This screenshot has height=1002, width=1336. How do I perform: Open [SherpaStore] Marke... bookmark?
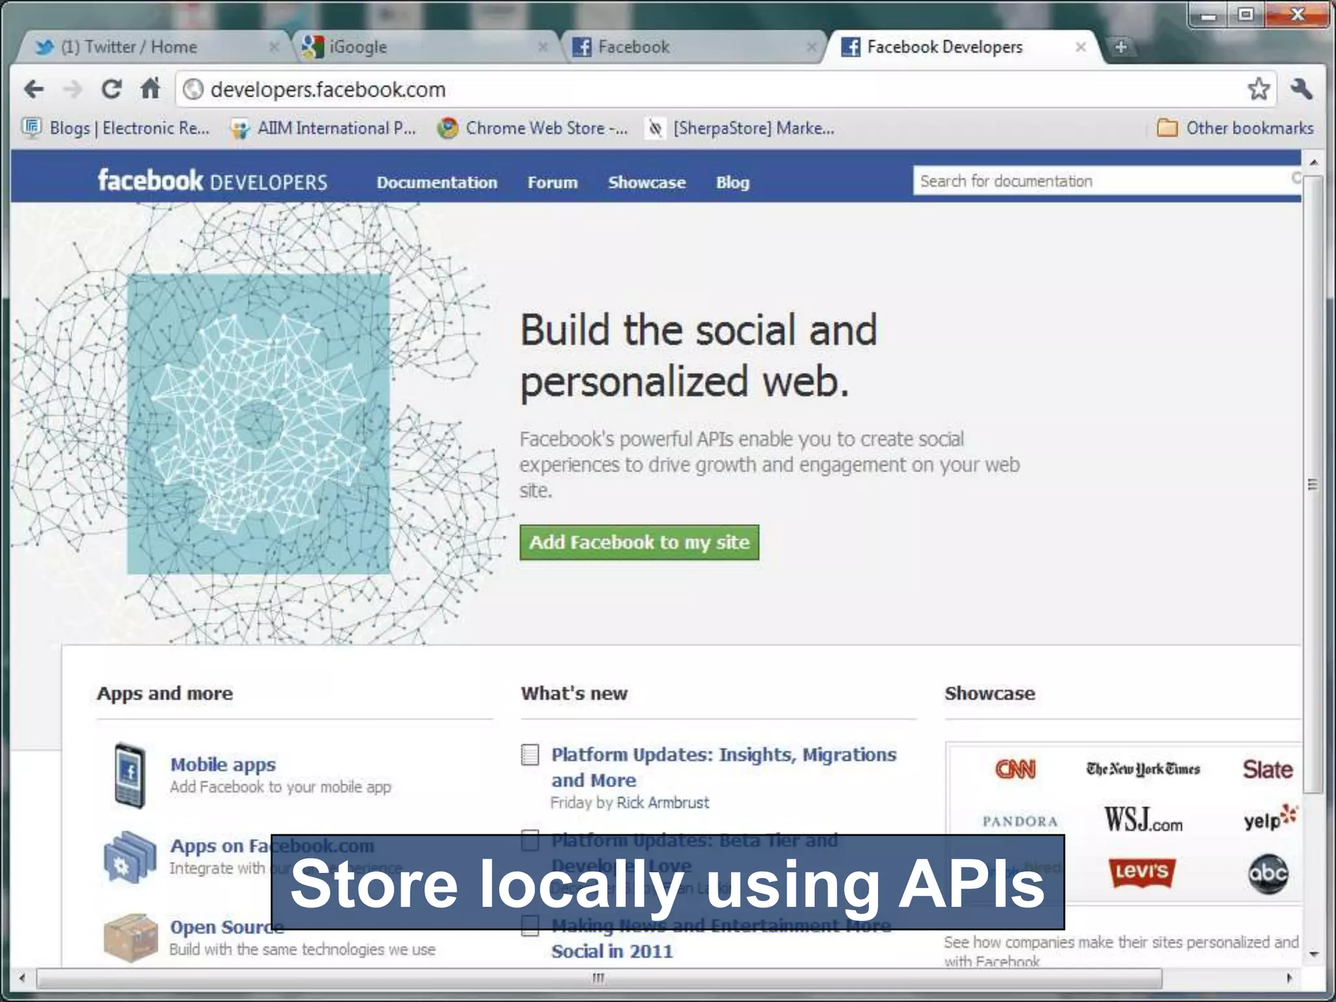coord(741,128)
